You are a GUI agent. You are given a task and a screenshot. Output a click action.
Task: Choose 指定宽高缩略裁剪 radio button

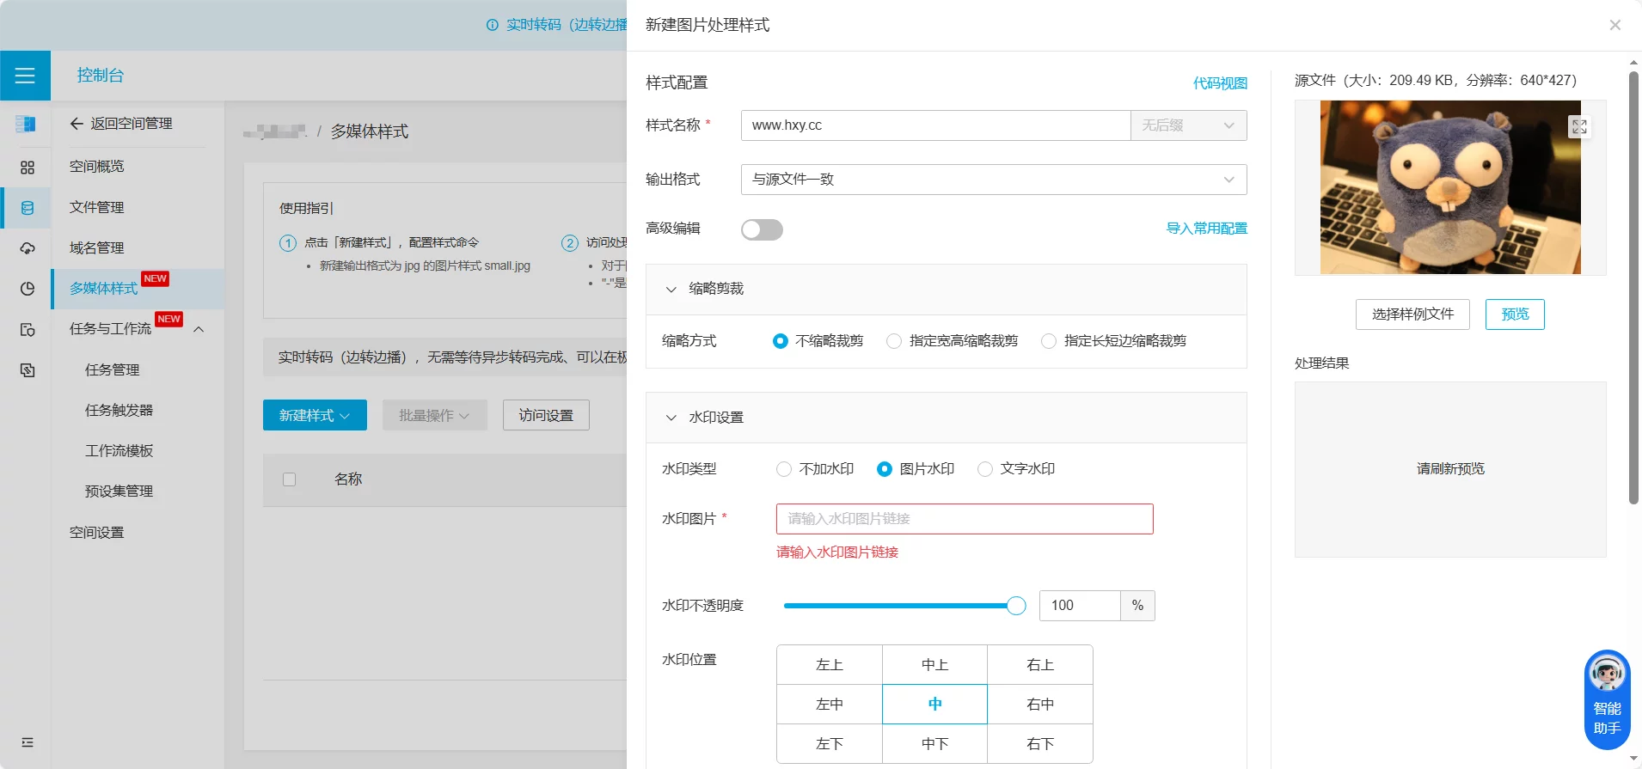(894, 341)
